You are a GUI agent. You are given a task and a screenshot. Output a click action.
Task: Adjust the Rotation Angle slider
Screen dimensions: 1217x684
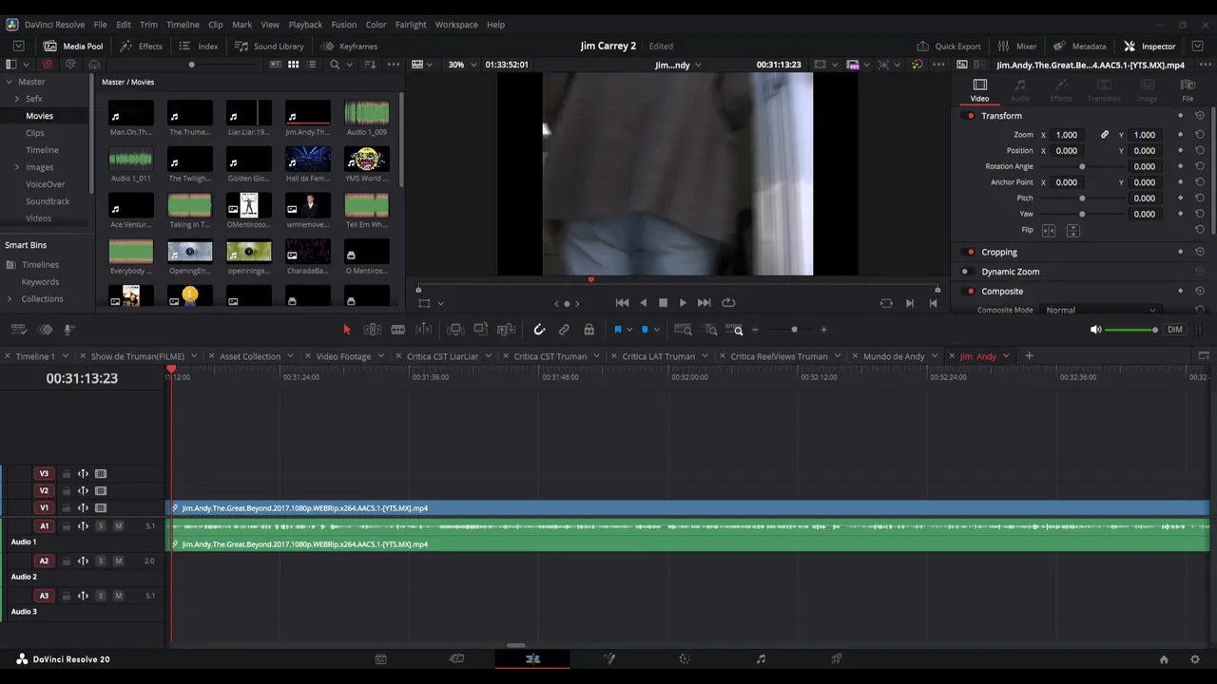[x=1082, y=166]
